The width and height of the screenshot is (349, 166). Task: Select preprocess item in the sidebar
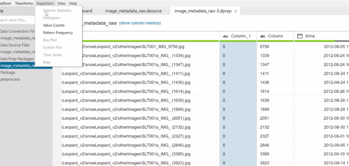(10, 79)
